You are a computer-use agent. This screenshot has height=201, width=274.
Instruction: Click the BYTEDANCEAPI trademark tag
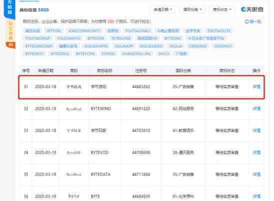click(x=39, y=46)
